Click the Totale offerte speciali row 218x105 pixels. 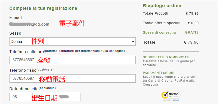click(171, 23)
